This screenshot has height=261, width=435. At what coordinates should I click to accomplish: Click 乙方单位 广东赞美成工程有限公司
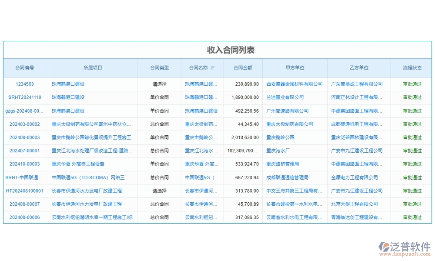click(x=358, y=84)
